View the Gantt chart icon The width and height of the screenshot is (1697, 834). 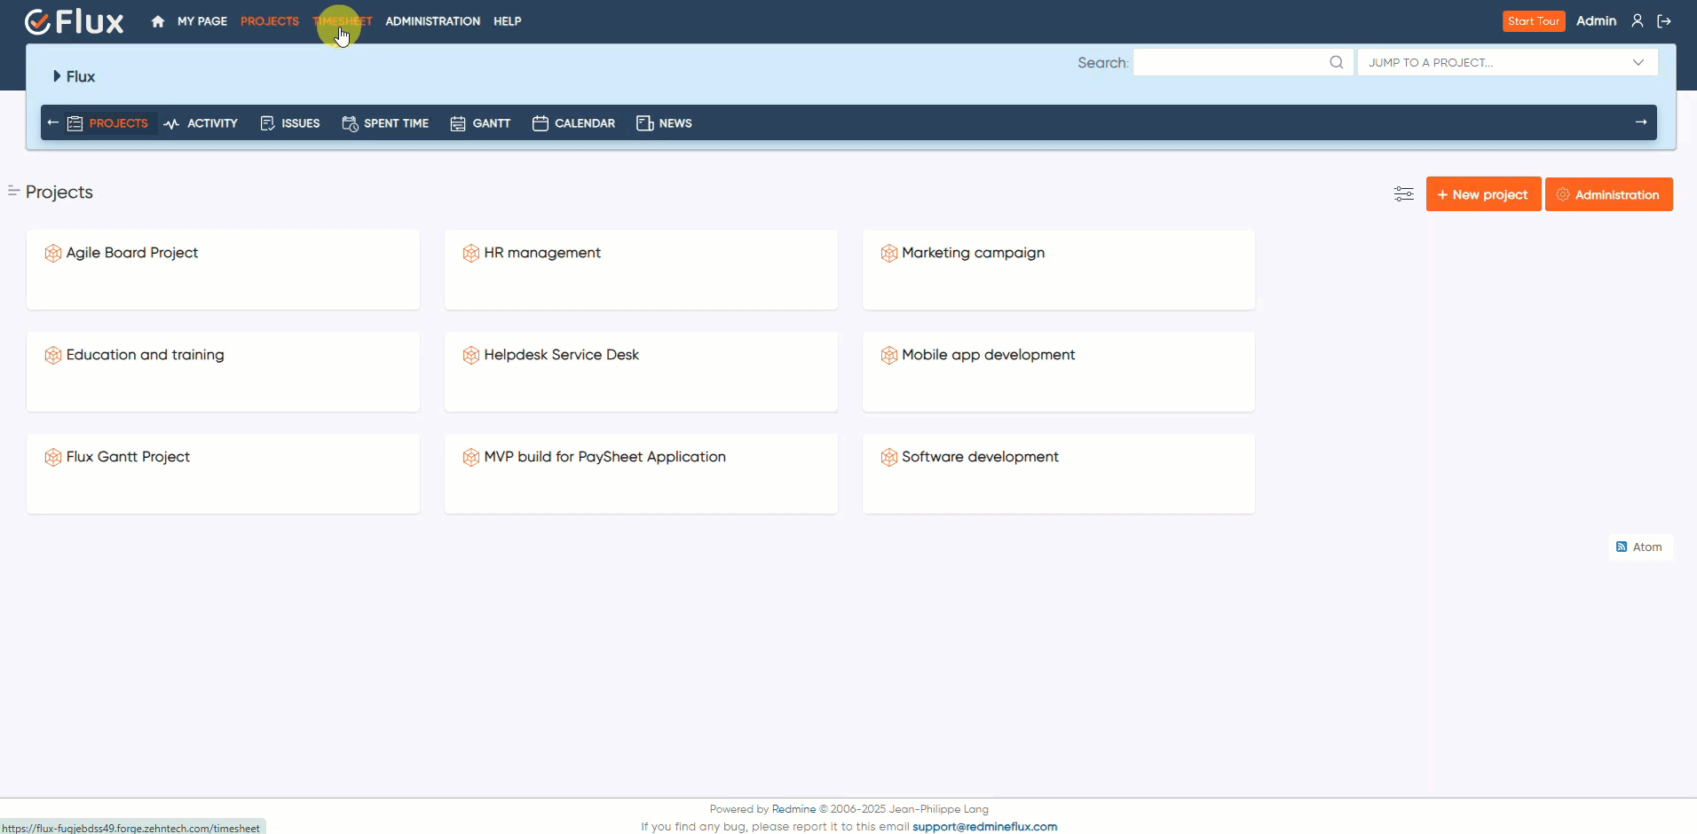pyautogui.click(x=458, y=123)
